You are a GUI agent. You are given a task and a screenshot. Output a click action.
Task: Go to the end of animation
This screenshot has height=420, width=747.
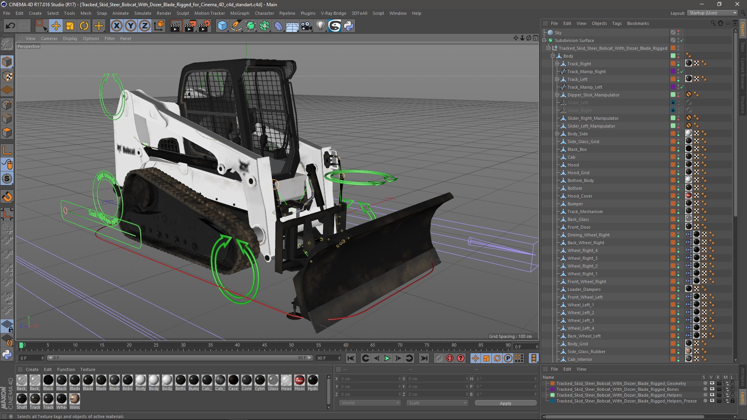pos(424,358)
